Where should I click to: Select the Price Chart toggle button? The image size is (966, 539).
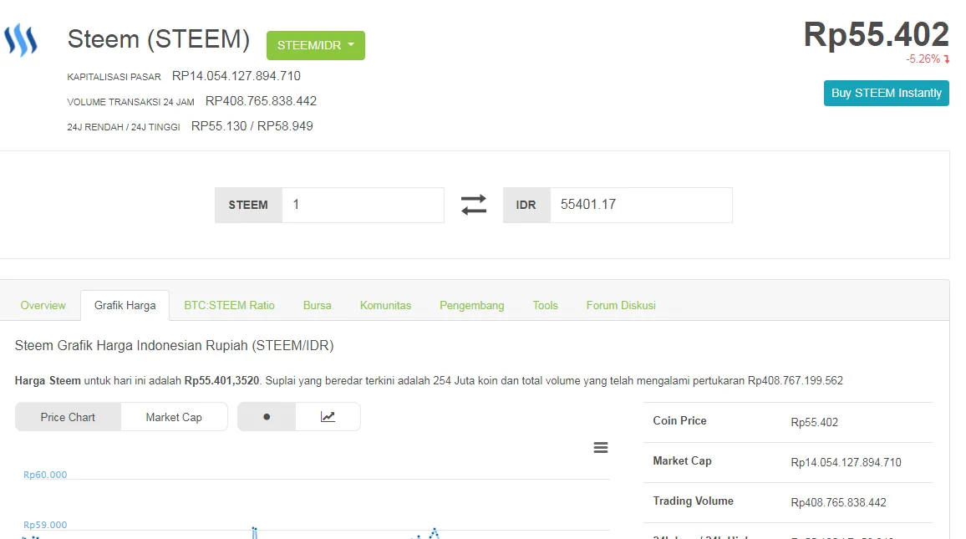pyautogui.click(x=68, y=417)
